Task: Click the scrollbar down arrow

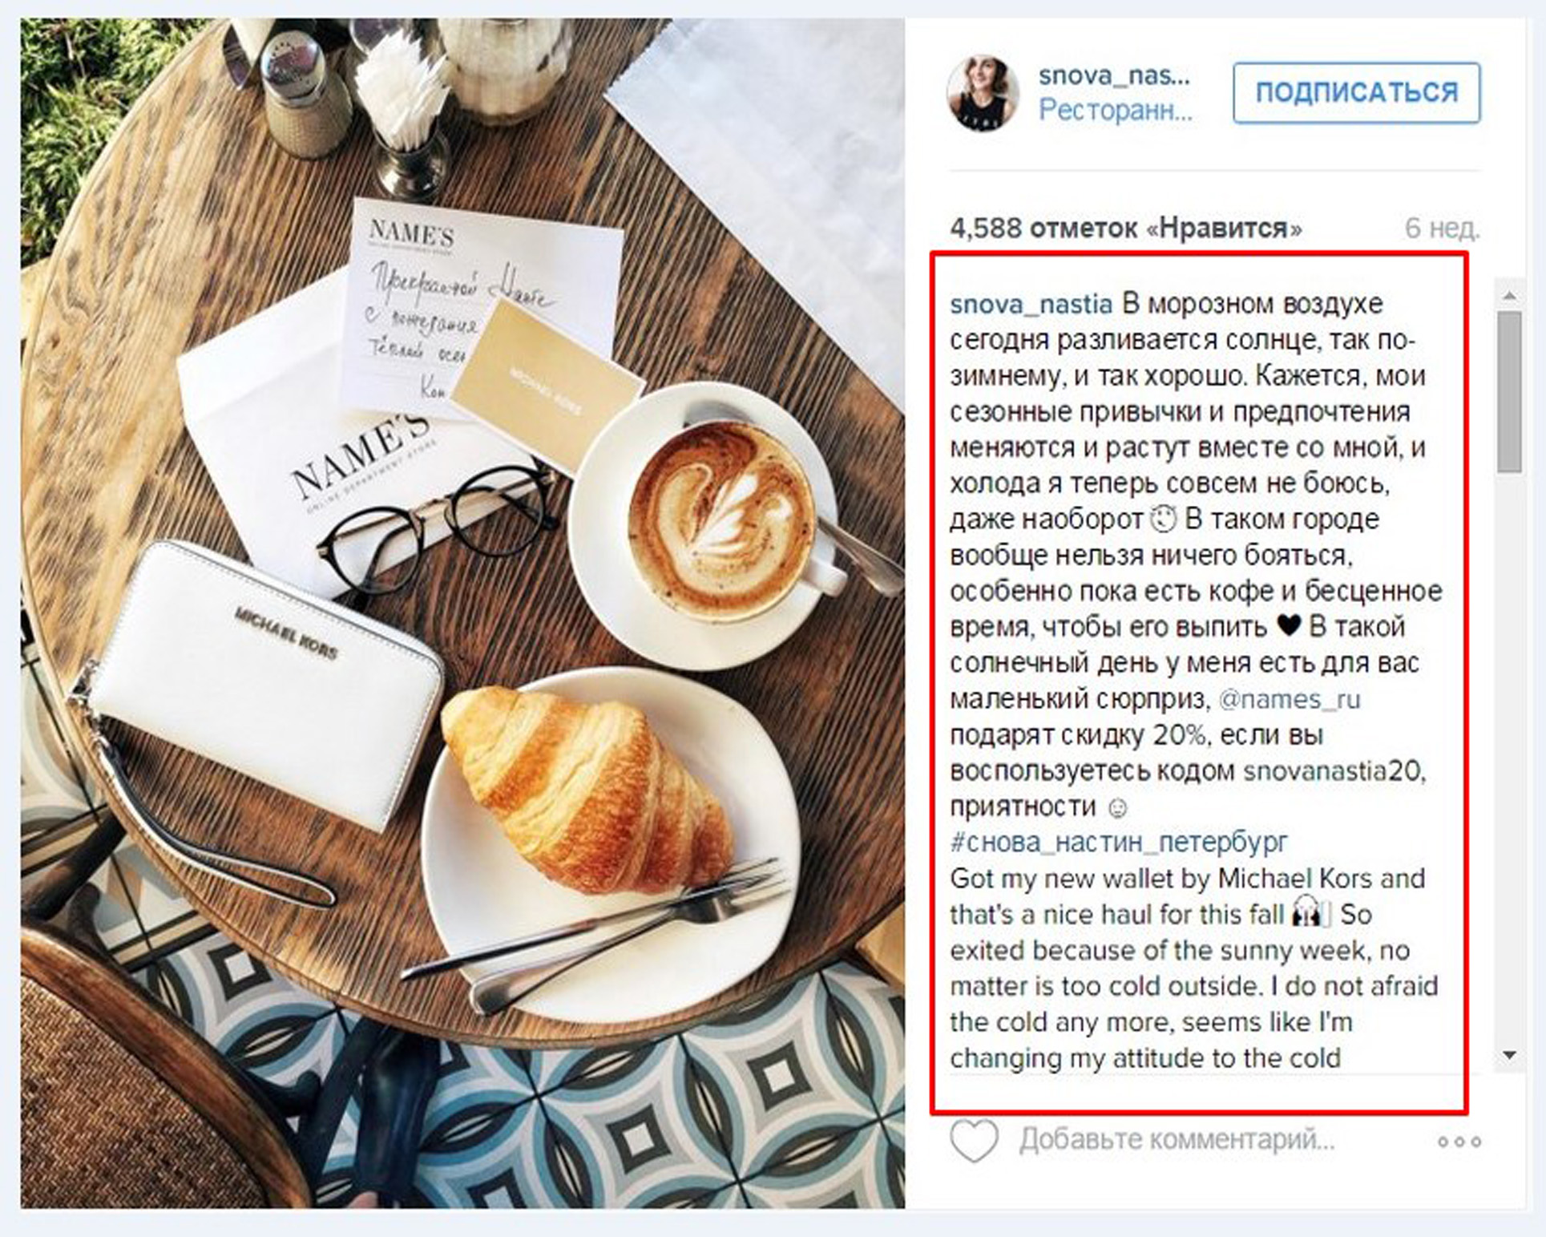Action: tap(1510, 1055)
